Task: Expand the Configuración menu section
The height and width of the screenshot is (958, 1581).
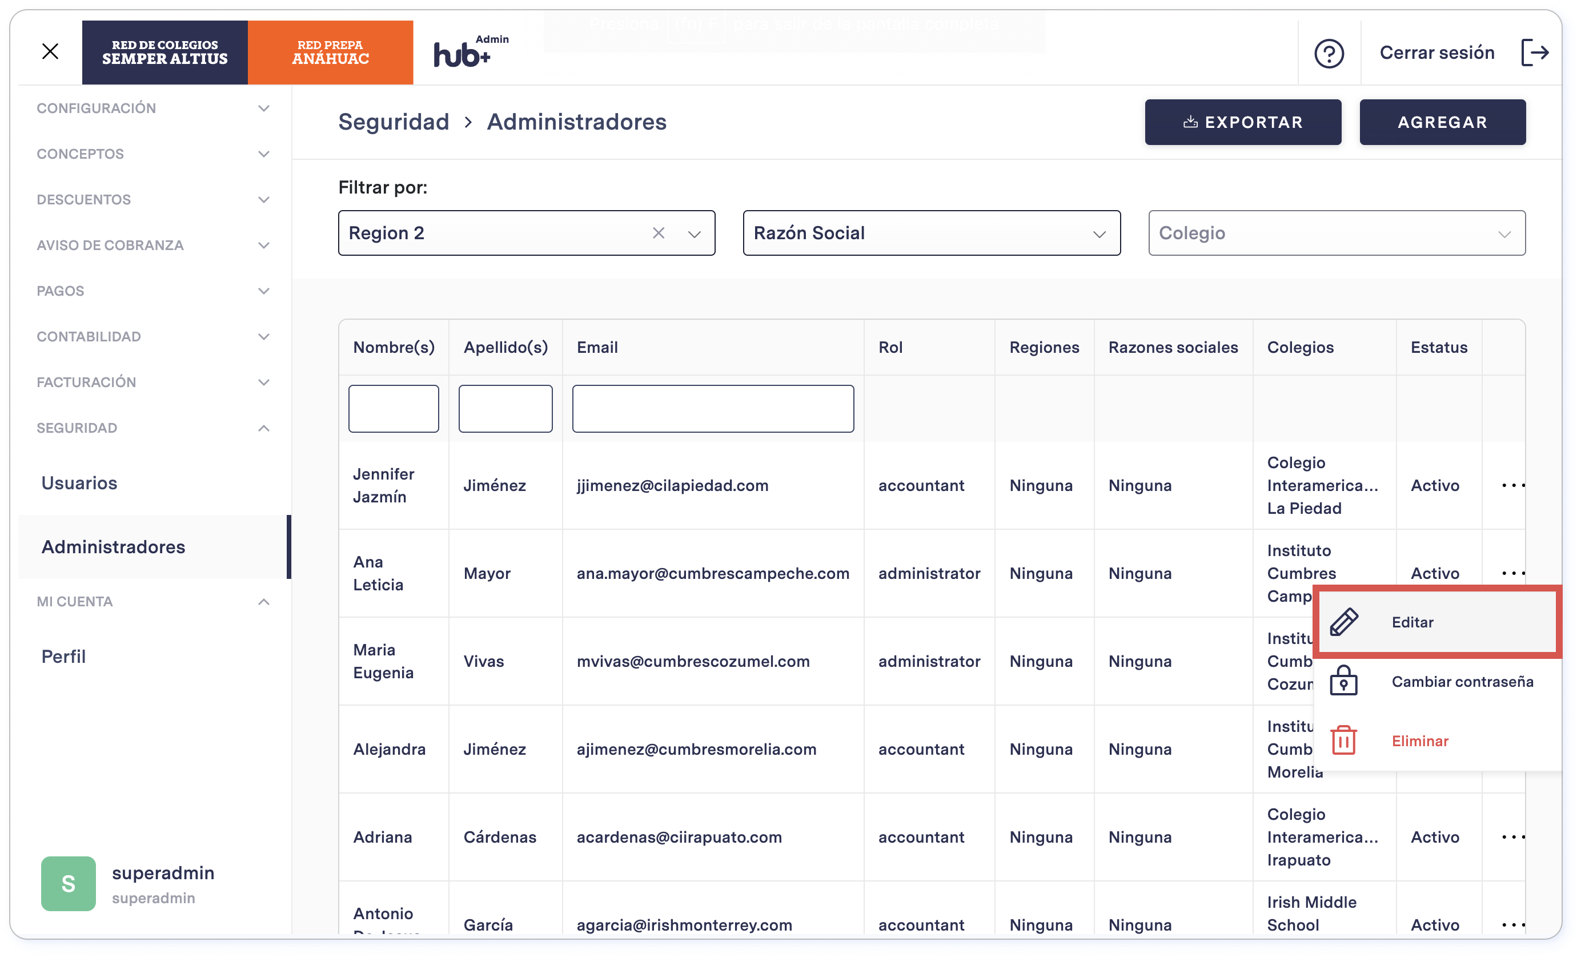Action: 154,108
